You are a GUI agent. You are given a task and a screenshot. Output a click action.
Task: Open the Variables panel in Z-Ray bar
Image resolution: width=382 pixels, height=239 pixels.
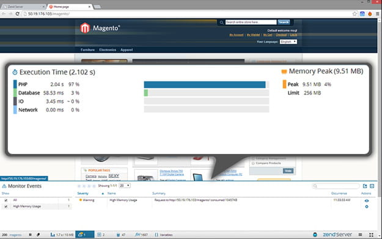(164, 235)
